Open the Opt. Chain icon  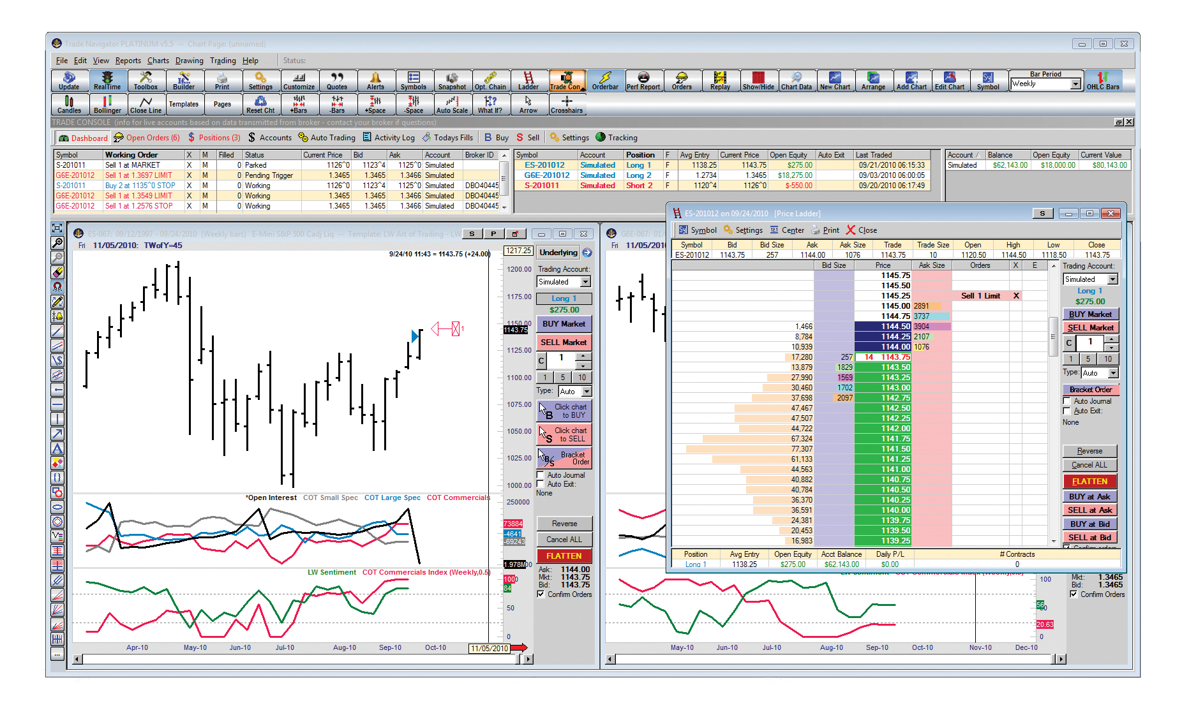click(x=490, y=81)
